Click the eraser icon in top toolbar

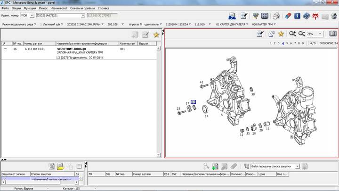(287, 16)
